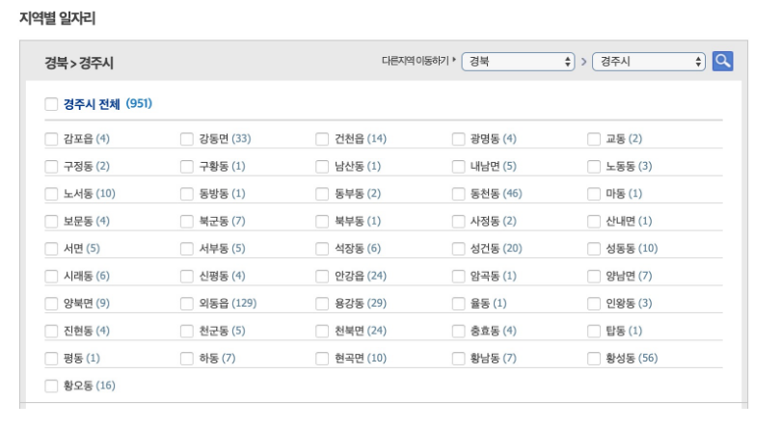Check the 안강읍 (24) box
781x429 pixels.
point(322,276)
